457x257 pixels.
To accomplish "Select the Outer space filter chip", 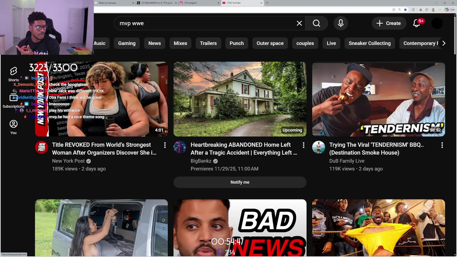I will pos(270,43).
